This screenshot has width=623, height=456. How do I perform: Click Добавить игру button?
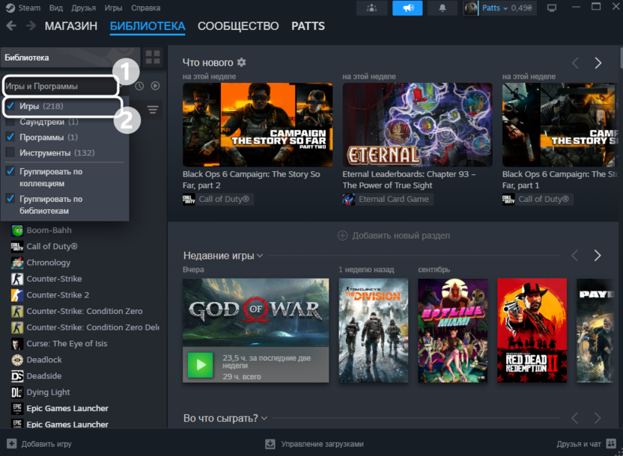[x=39, y=444]
